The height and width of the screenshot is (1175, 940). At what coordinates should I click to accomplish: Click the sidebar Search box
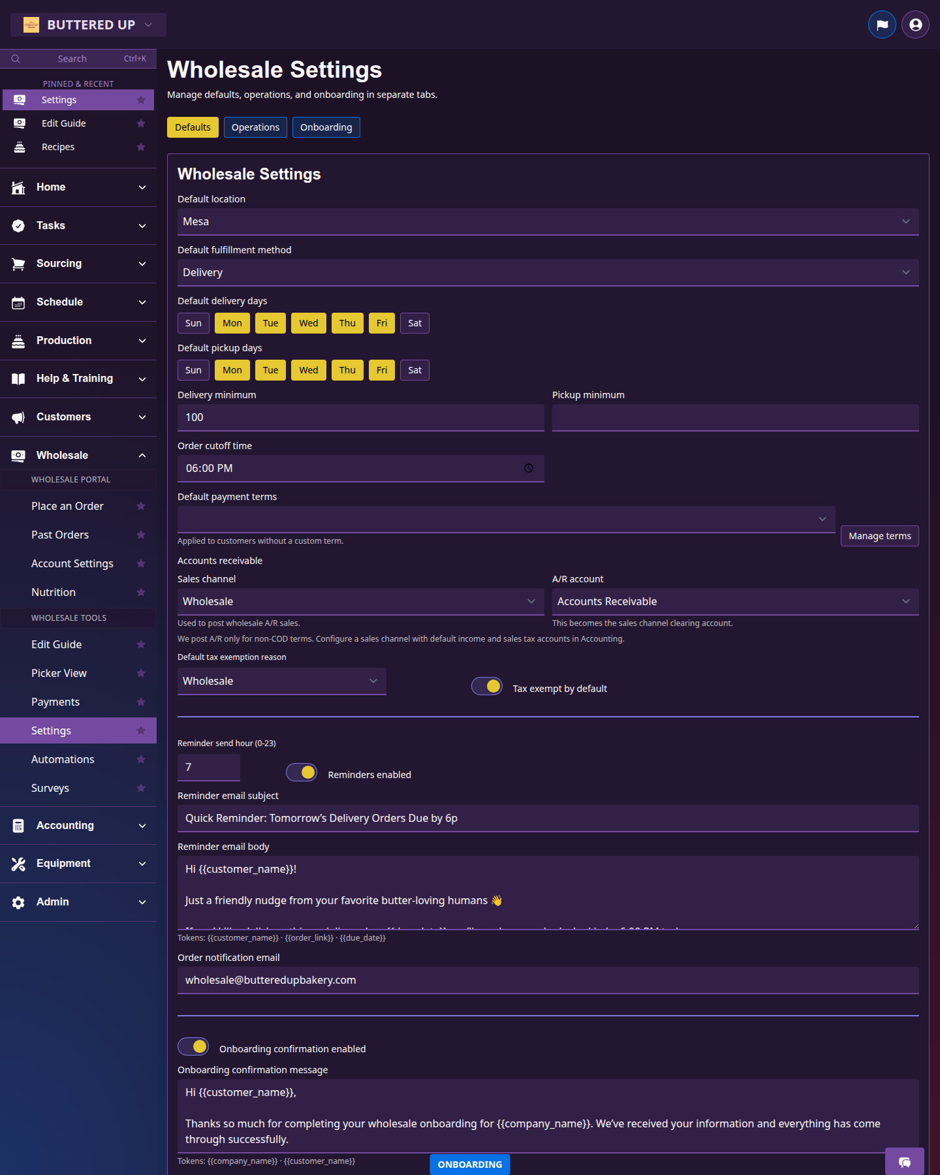coord(78,59)
